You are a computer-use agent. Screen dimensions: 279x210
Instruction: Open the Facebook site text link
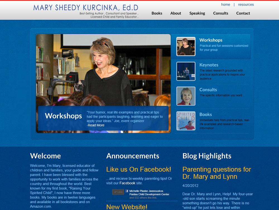[127, 183]
